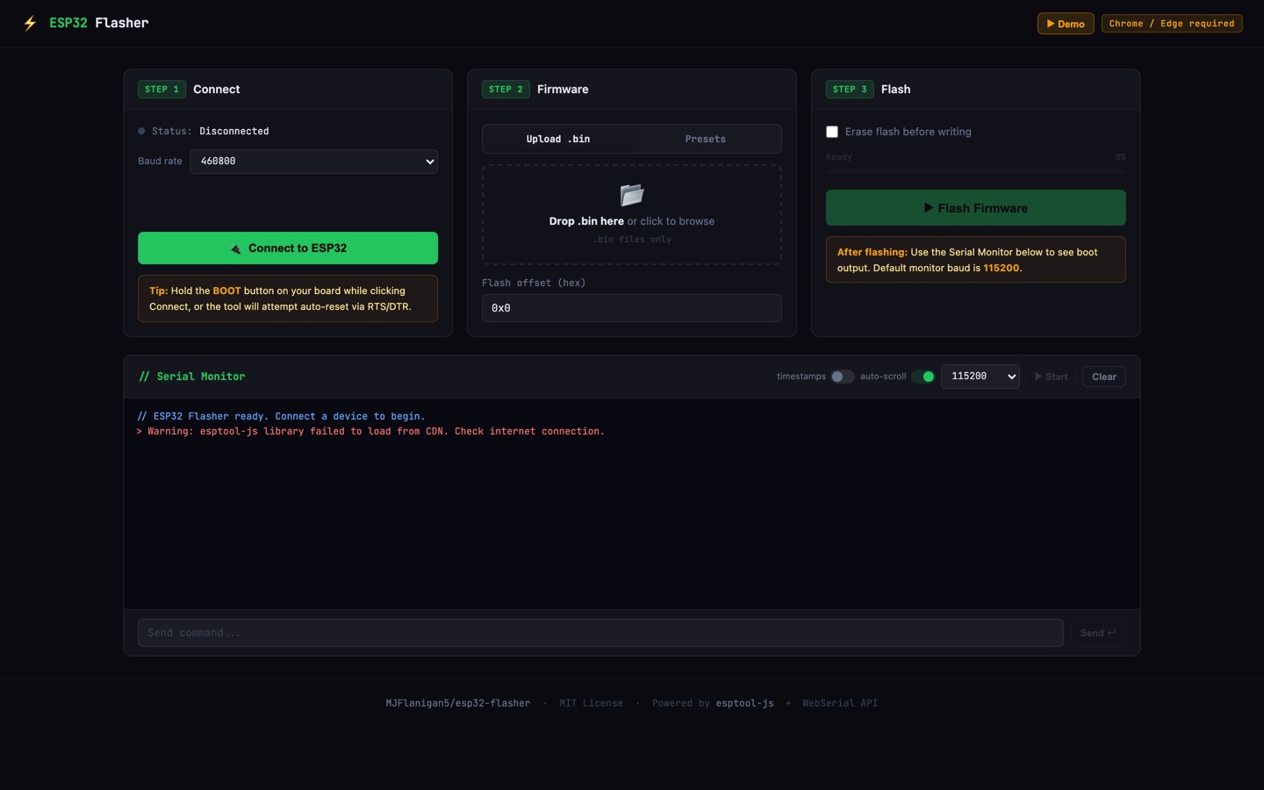Click the play icon on Flash Firmware

click(928, 208)
